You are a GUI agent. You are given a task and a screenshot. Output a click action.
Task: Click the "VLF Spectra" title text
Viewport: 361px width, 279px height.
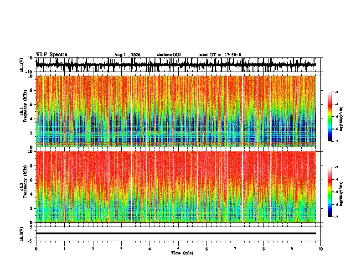point(52,55)
